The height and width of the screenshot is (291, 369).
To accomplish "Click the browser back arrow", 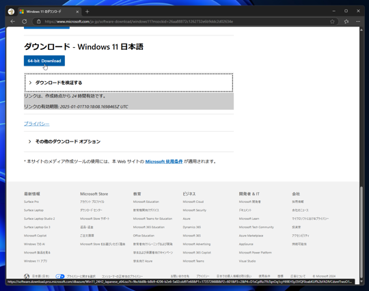I will tap(13, 21).
